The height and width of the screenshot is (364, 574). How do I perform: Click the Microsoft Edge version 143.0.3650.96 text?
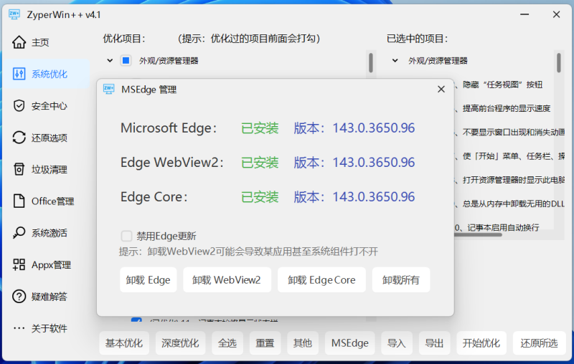373,128
